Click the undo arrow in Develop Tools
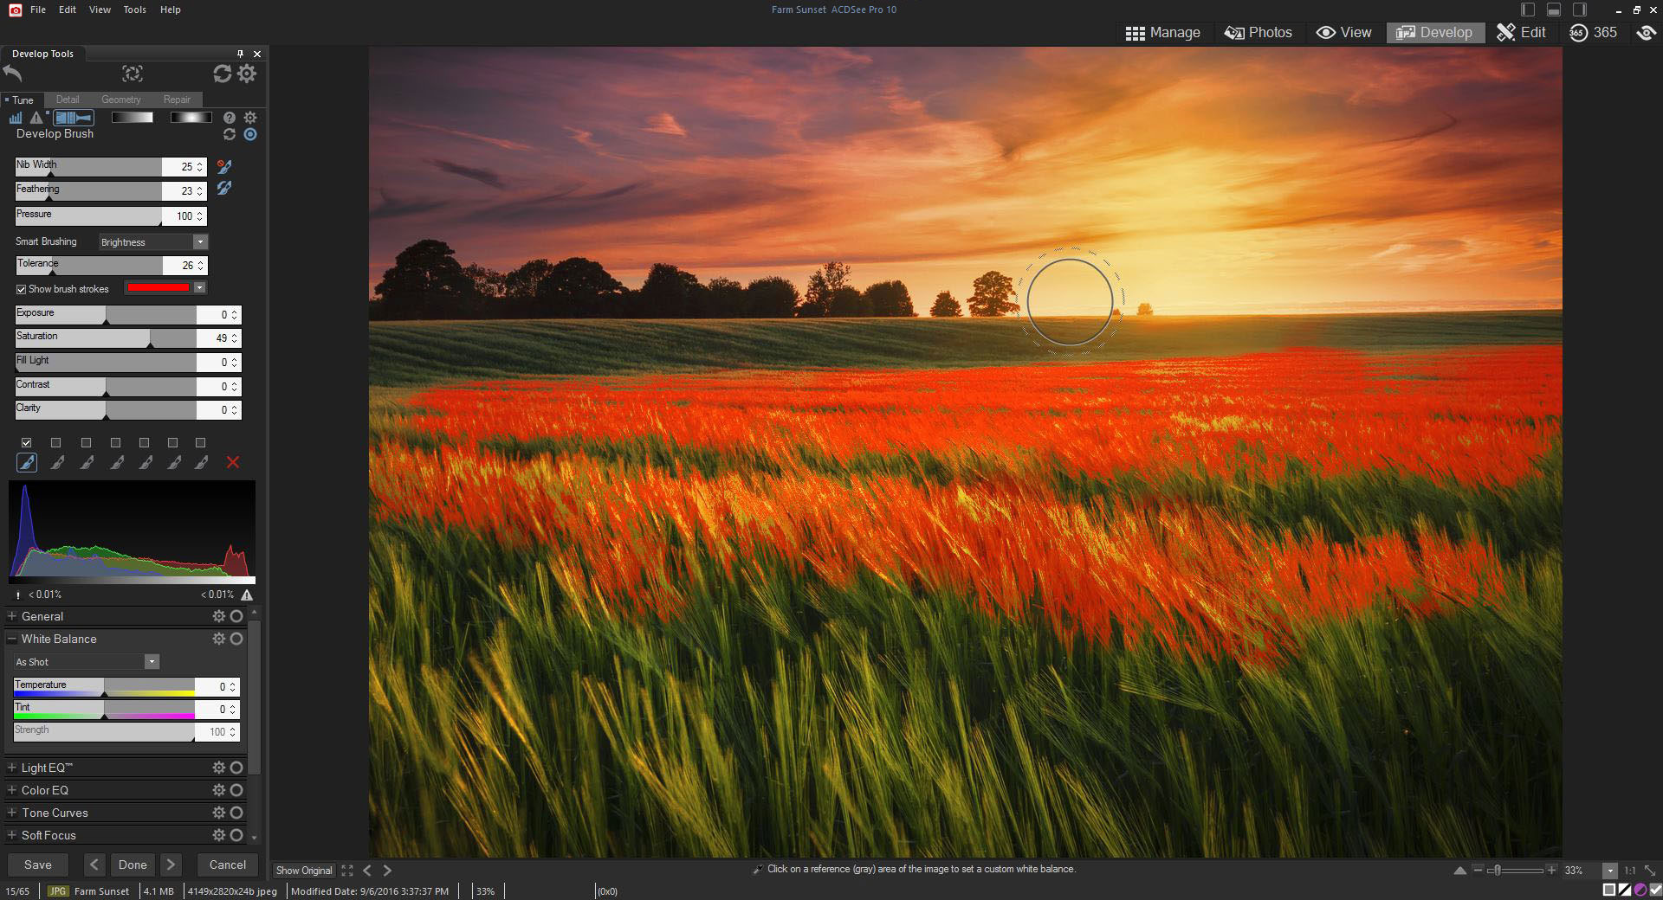Viewport: 1663px width, 900px height. click(13, 74)
